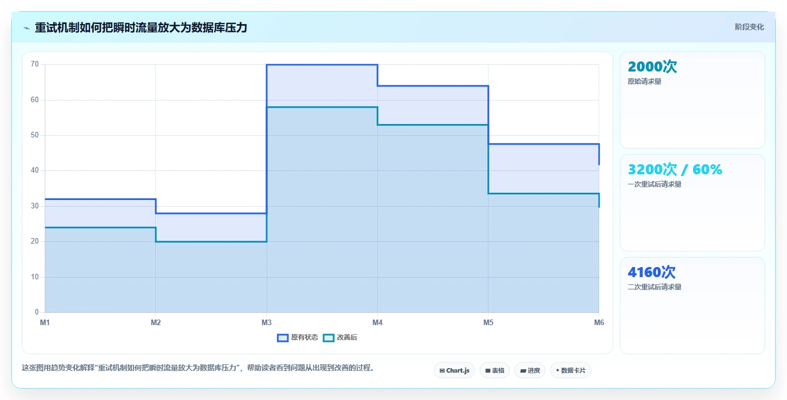The width and height of the screenshot is (787, 400).
Task: Click the teal 改善后 legend swatch
Action: point(329,337)
